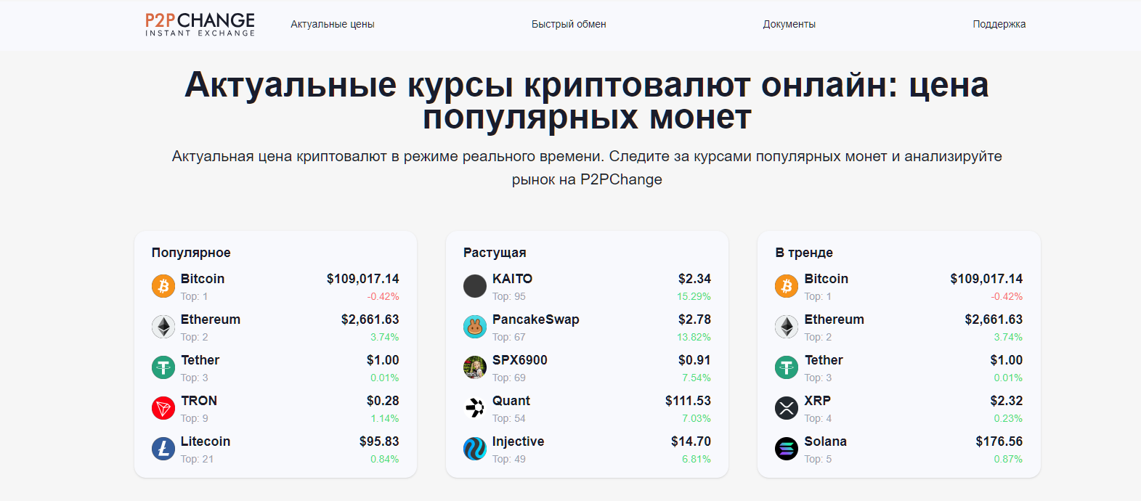Image resolution: width=1141 pixels, height=501 pixels.
Task: Click the Quant price $111.53
Action: coord(688,401)
